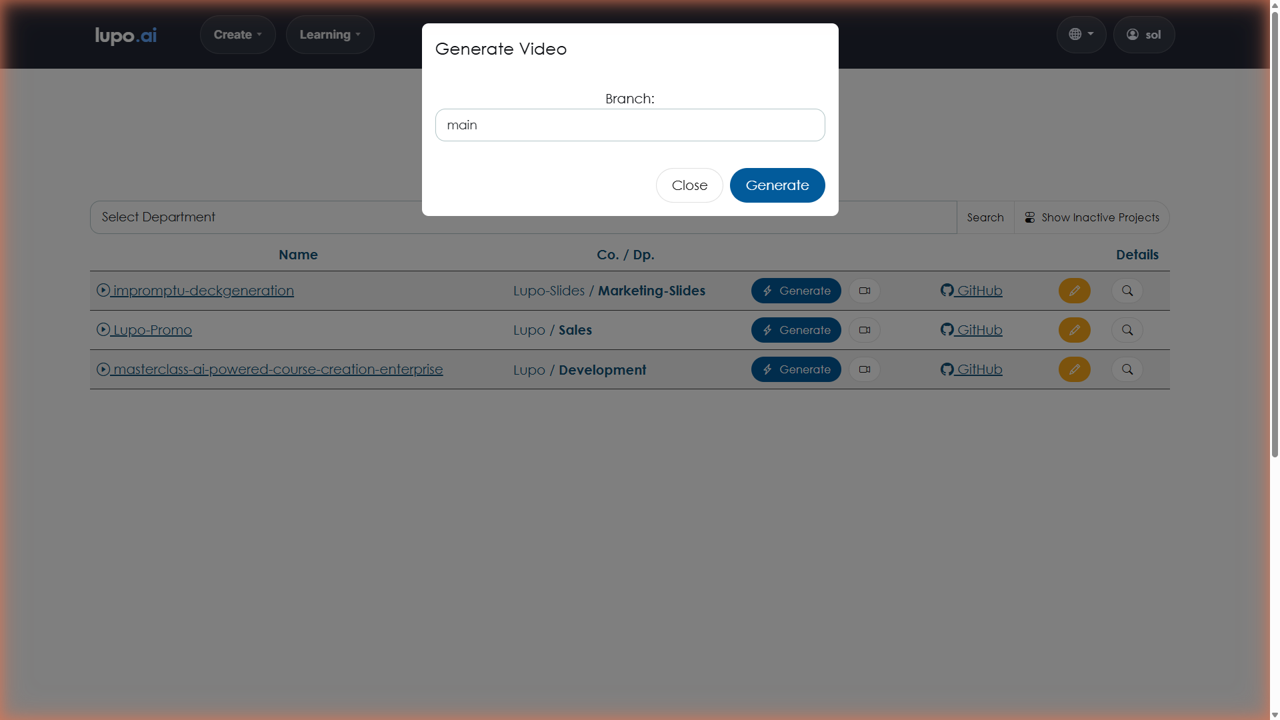1280x720 pixels.
Task: Open the Create dropdown menu
Action: pyautogui.click(x=238, y=35)
